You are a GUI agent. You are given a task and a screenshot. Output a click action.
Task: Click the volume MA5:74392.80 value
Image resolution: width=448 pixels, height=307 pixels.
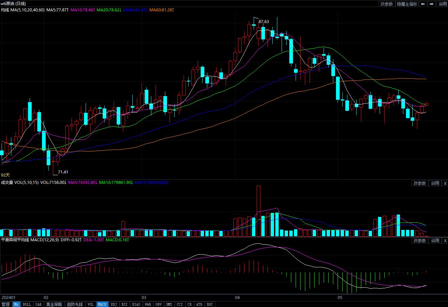(83, 183)
